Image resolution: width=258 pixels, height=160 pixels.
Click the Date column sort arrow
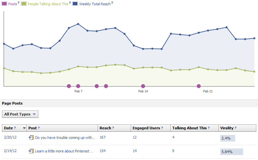(24, 128)
